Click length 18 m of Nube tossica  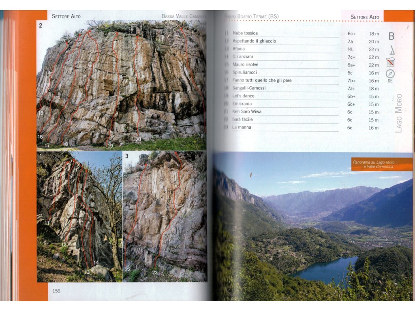pos(374,34)
